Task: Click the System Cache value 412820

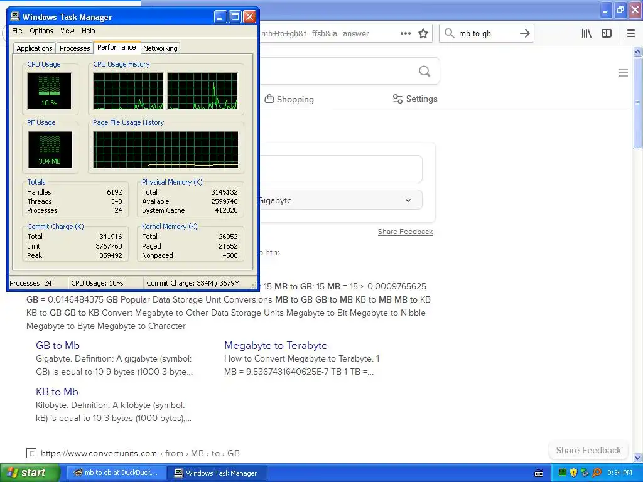Action: [226, 211]
